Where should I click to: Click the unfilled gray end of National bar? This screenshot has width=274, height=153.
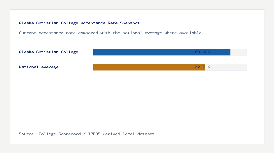tap(226, 67)
